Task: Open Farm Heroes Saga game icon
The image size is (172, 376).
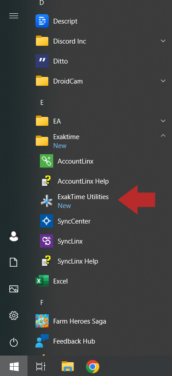Action: click(x=42, y=321)
